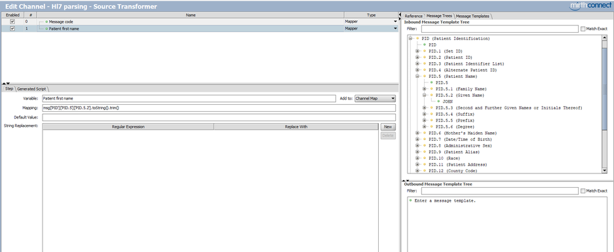Screen dimensions: 614x252
Task: Click New to add string replacement
Action: click(388, 127)
